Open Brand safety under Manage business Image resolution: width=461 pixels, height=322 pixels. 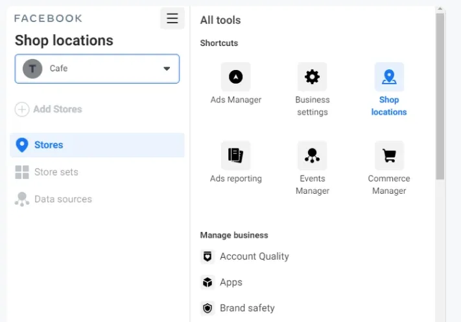click(237, 308)
